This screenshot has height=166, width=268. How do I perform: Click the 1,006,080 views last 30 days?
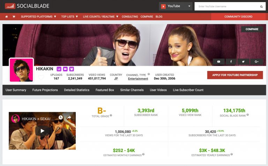click(x=123, y=132)
